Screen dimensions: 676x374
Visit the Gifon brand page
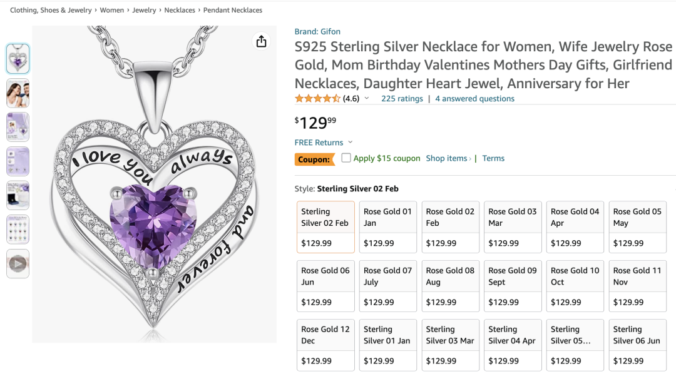(x=317, y=31)
